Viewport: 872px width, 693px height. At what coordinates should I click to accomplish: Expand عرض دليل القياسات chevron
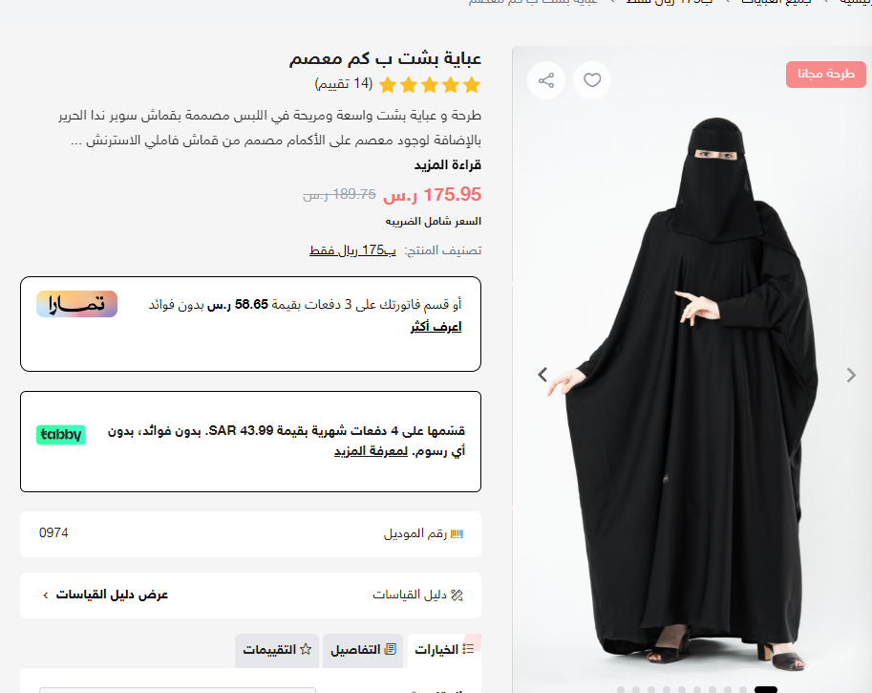coord(46,596)
